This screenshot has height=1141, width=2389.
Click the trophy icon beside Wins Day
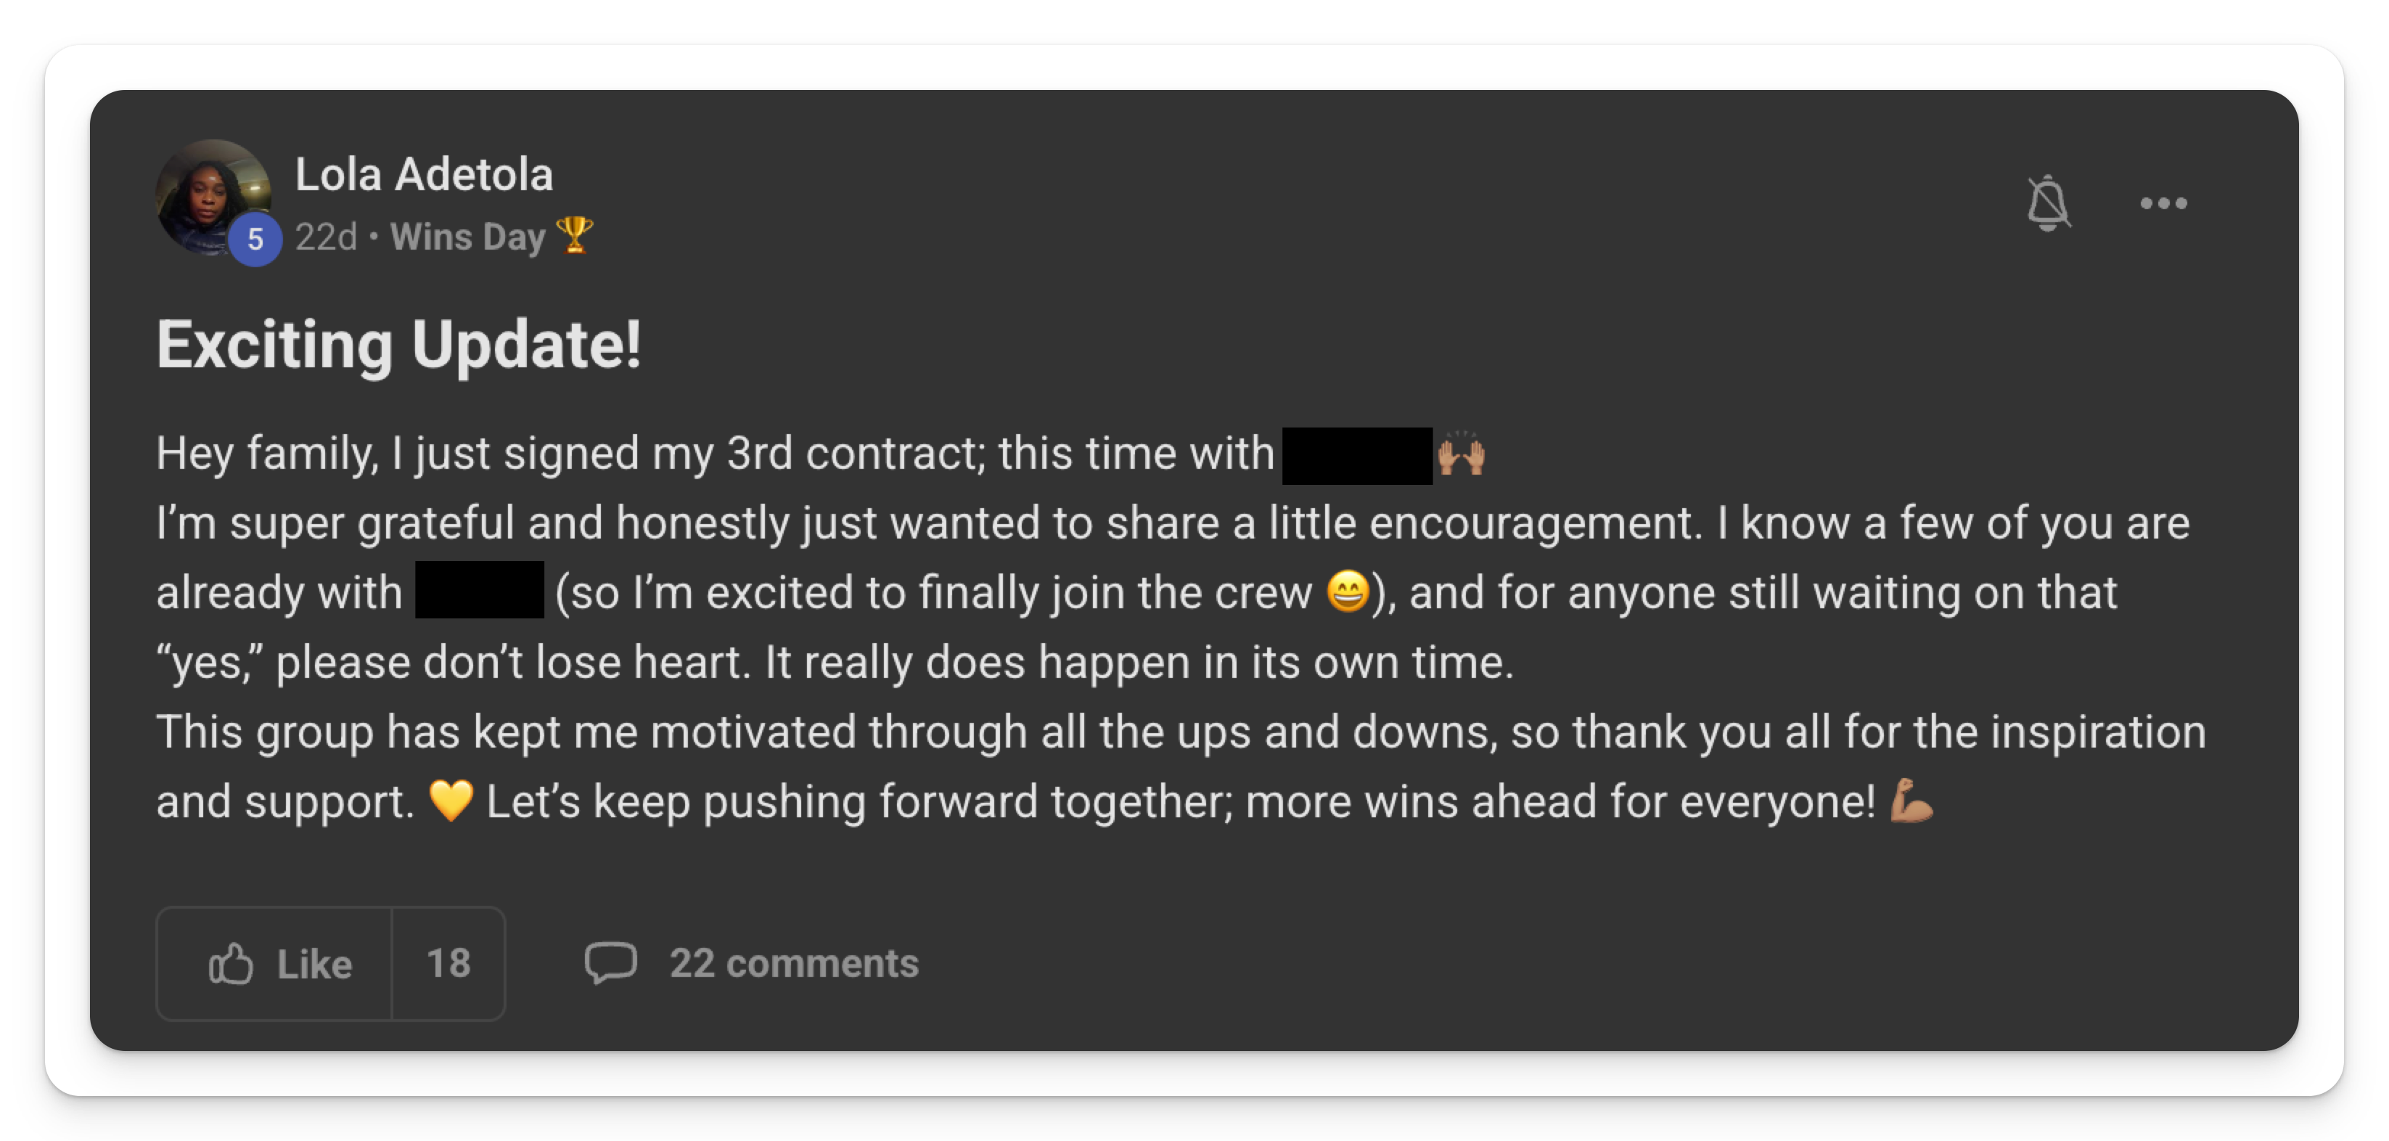coord(574,236)
